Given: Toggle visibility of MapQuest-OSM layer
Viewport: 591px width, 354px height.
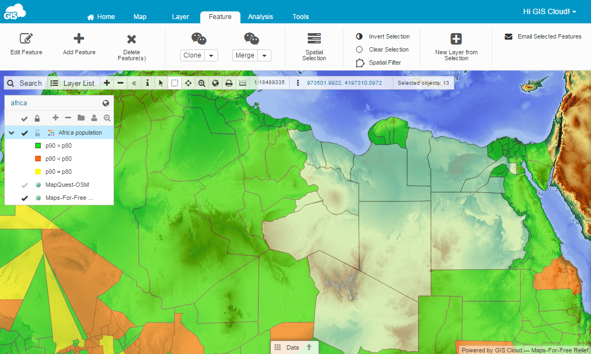Looking at the screenshot, I should [x=24, y=185].
